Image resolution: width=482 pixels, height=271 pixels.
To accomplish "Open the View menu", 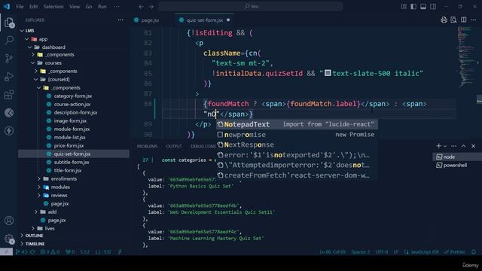I will tap(75, 7).
